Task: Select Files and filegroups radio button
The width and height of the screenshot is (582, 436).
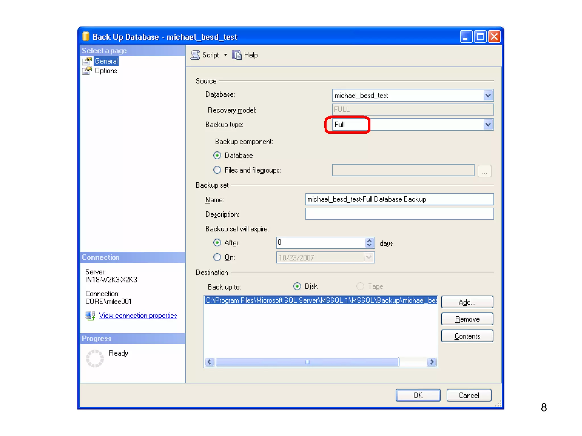Action: coord(217,170)
